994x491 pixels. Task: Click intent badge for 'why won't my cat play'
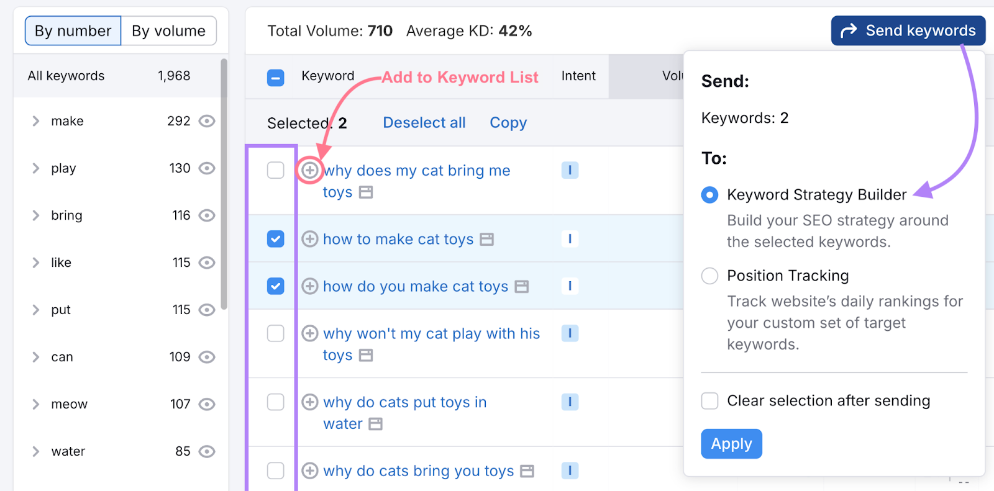(570, 333)
